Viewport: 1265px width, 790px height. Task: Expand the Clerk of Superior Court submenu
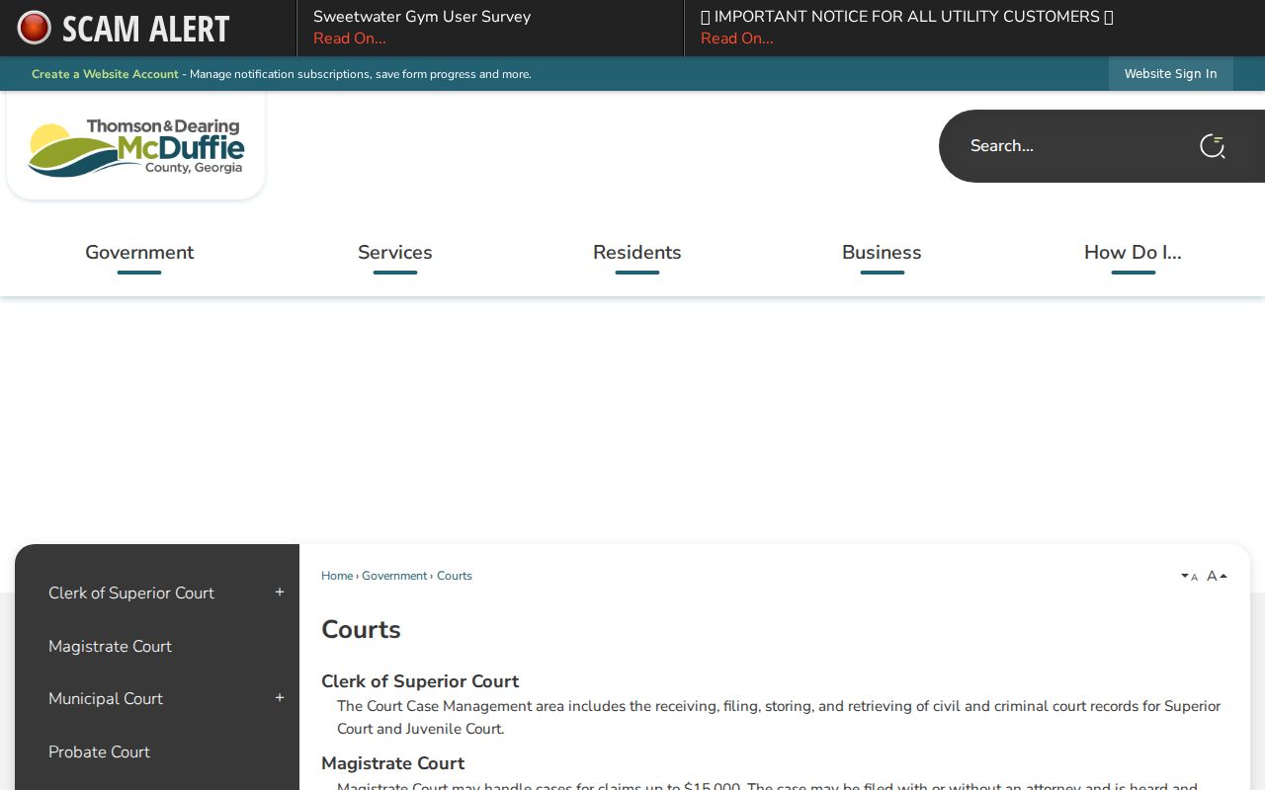coord(280,592)
